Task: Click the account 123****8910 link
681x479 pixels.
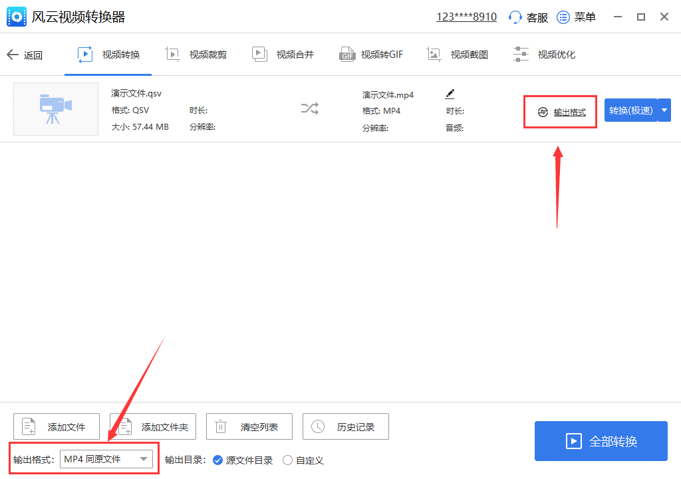Action: click(x=466, y=17)
